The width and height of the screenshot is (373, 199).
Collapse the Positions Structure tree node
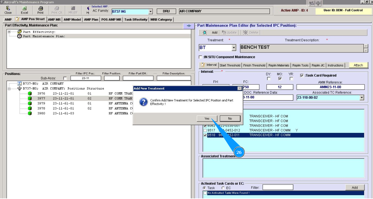(x=9, y=89)
